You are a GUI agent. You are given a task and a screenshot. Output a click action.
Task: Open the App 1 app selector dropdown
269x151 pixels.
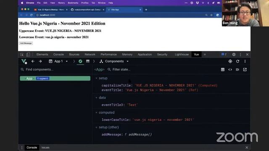[58, 61]
